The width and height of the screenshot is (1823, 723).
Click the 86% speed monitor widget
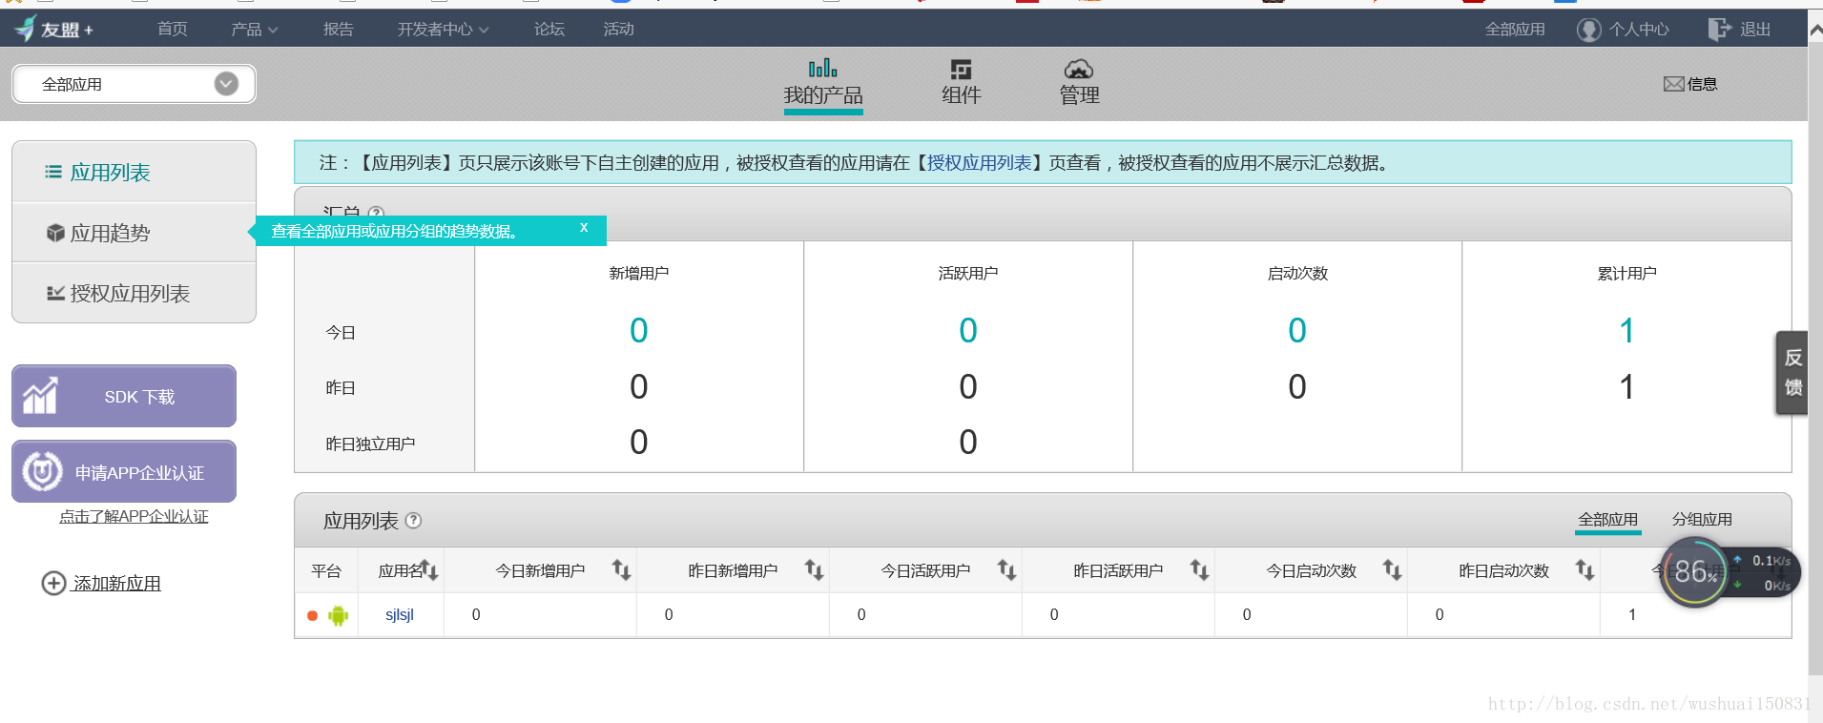click(1729, 572)
